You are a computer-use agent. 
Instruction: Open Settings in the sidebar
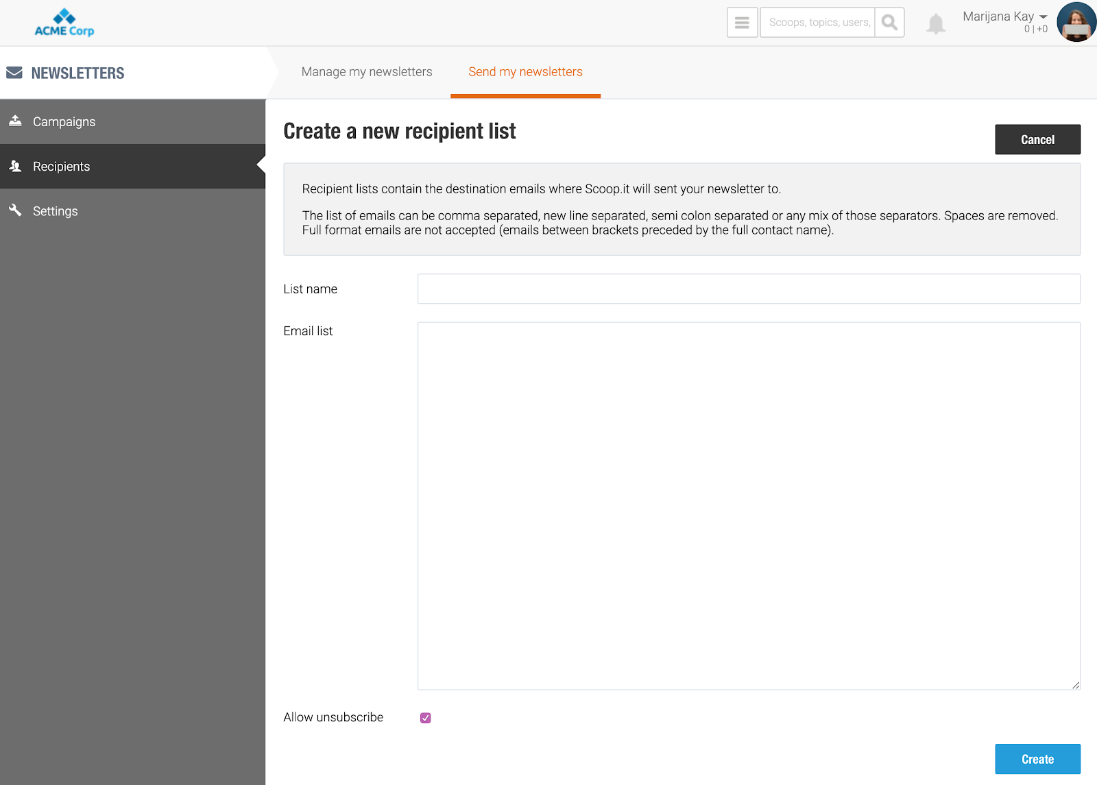pos(133,210)
